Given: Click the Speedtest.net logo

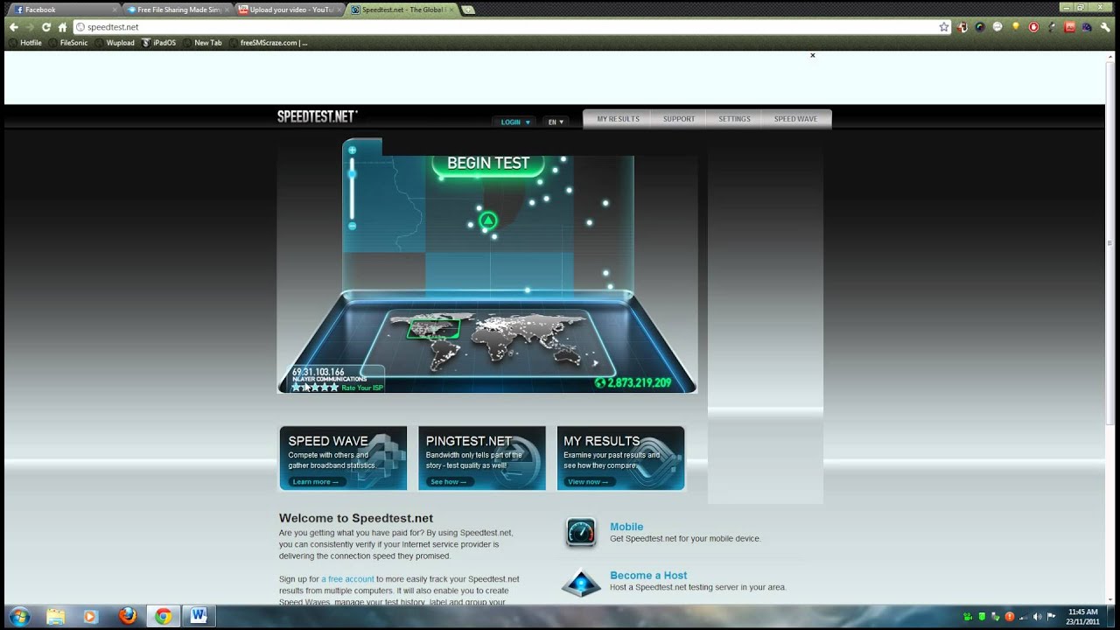Looking at the screenshot, I should click(318, 116).
